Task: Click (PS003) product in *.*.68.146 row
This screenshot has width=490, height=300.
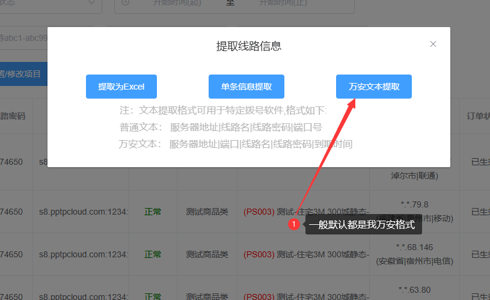Action: (x=259, y=254)
